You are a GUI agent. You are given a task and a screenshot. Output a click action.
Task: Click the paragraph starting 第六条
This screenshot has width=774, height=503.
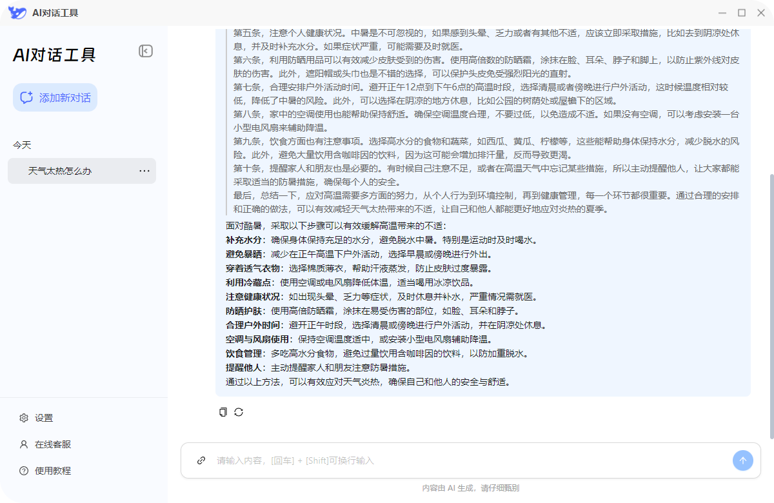click(x=486, y=67)
